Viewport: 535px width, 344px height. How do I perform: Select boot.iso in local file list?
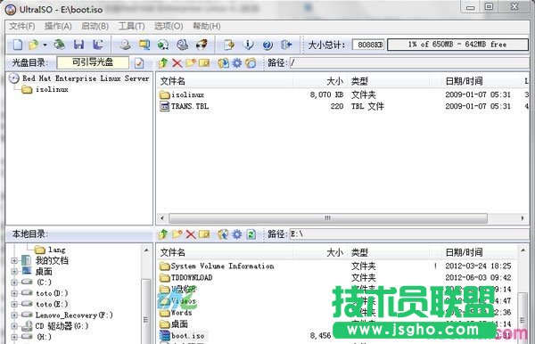tap(187, 336)
